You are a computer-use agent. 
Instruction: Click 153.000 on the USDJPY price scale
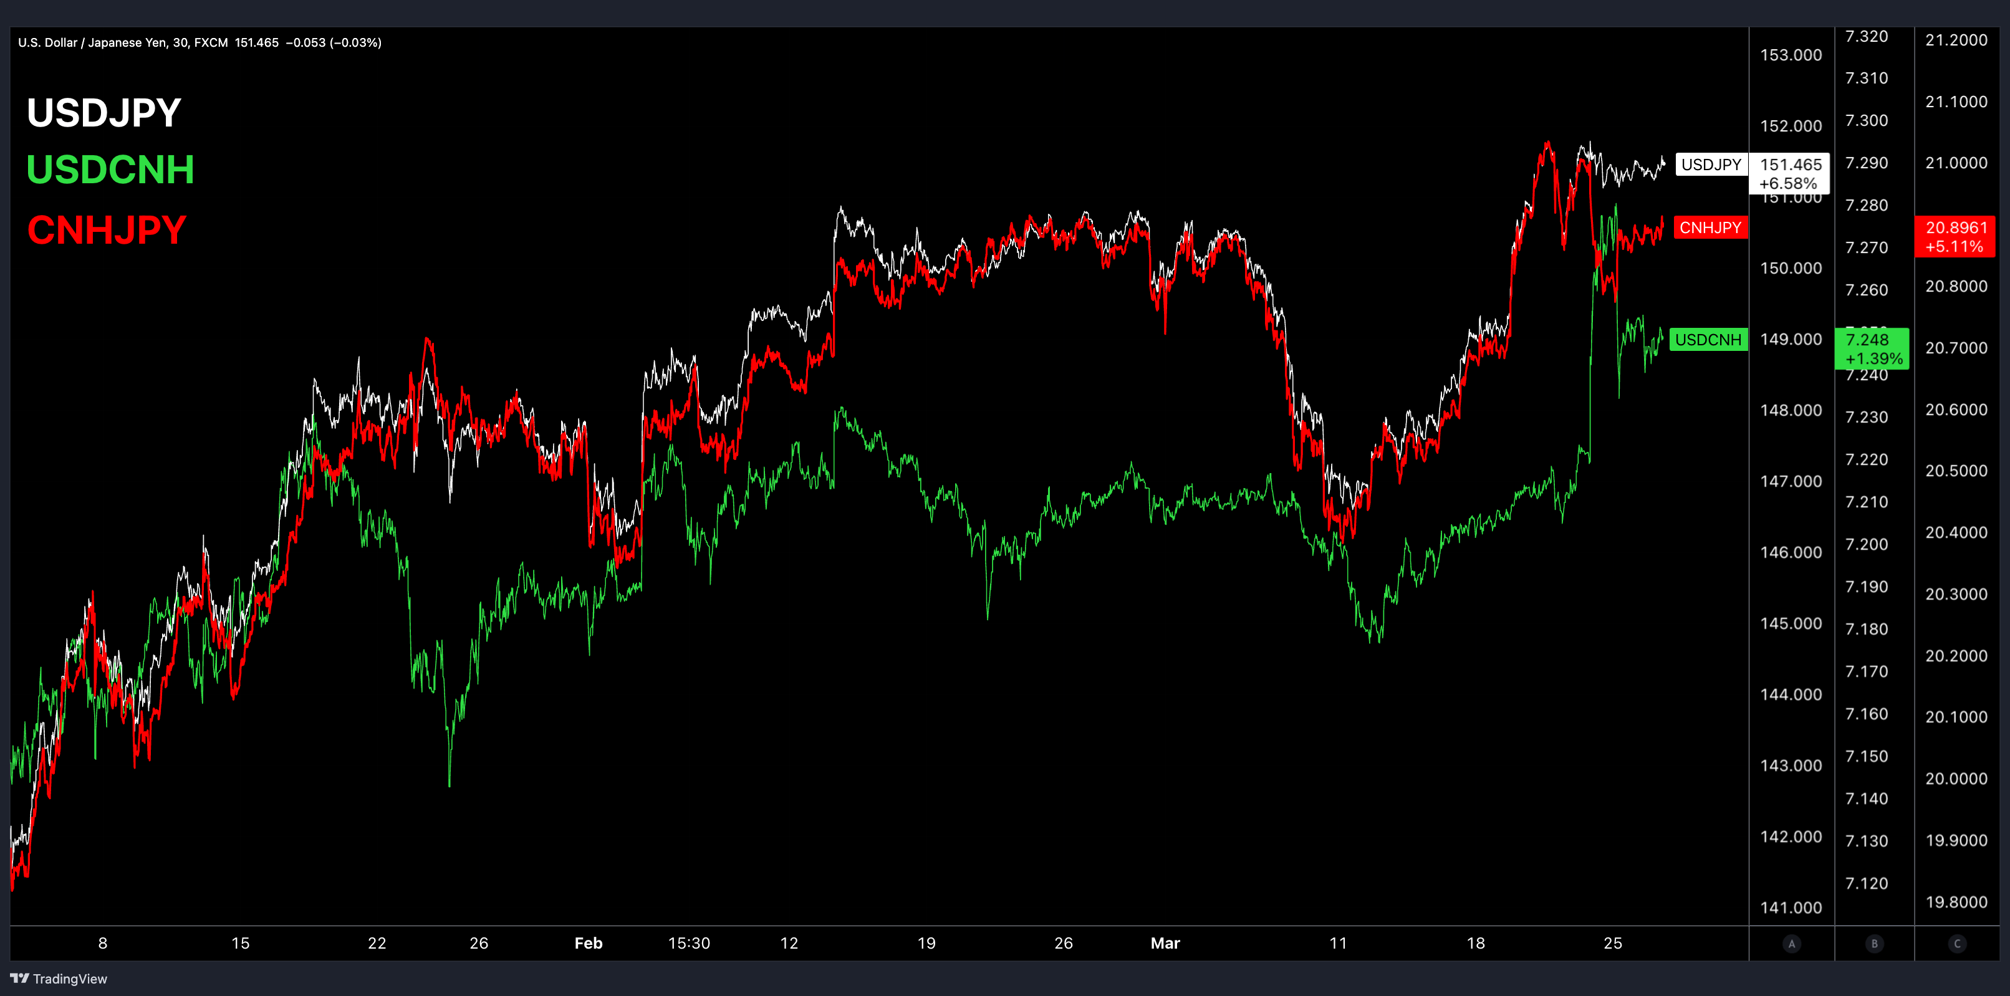(1791, 55)
